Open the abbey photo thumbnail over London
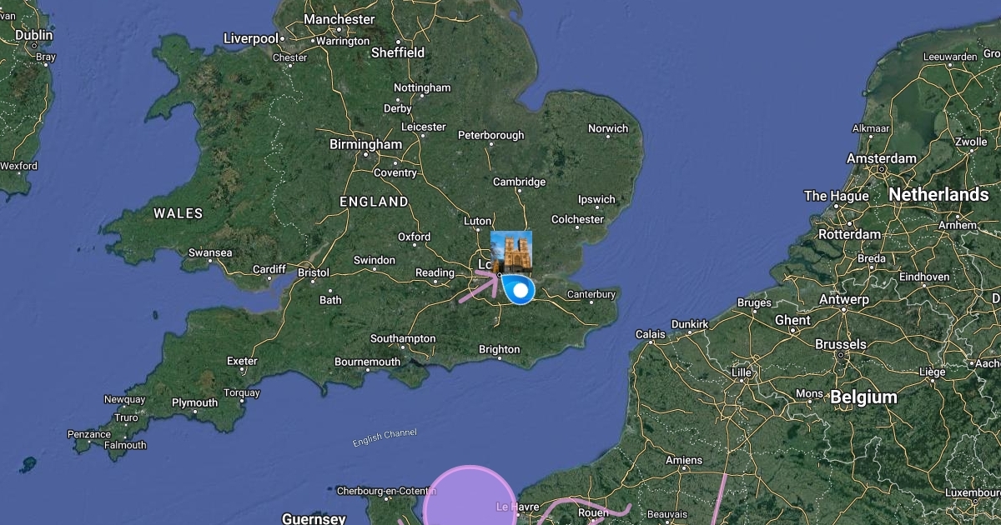The image size is (1001, 525). (x=511, y=251)
